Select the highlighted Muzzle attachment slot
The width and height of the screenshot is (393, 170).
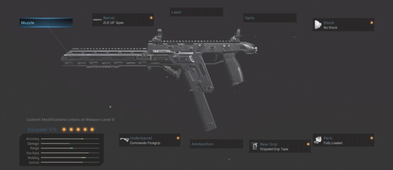pyautogui.click(x=46, y=23)
